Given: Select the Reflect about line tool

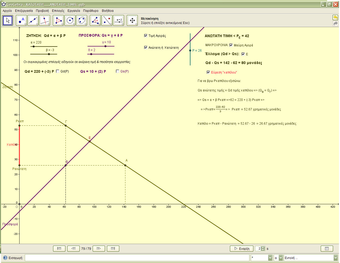Looking at the screenshot, I should [107, 20].
